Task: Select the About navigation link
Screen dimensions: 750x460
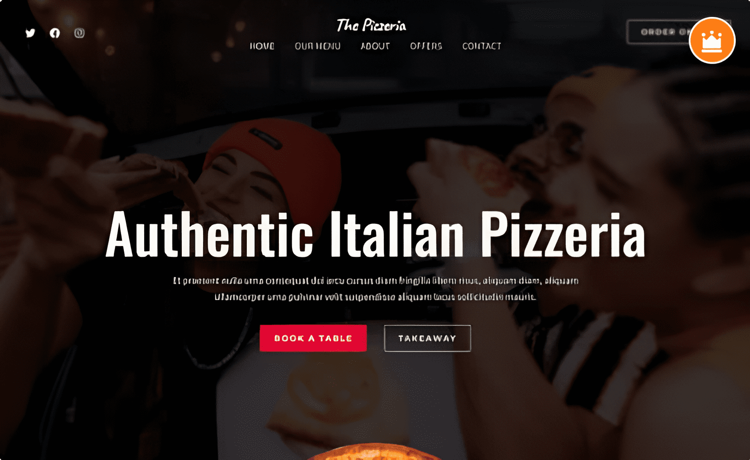Action: [375, 46]
